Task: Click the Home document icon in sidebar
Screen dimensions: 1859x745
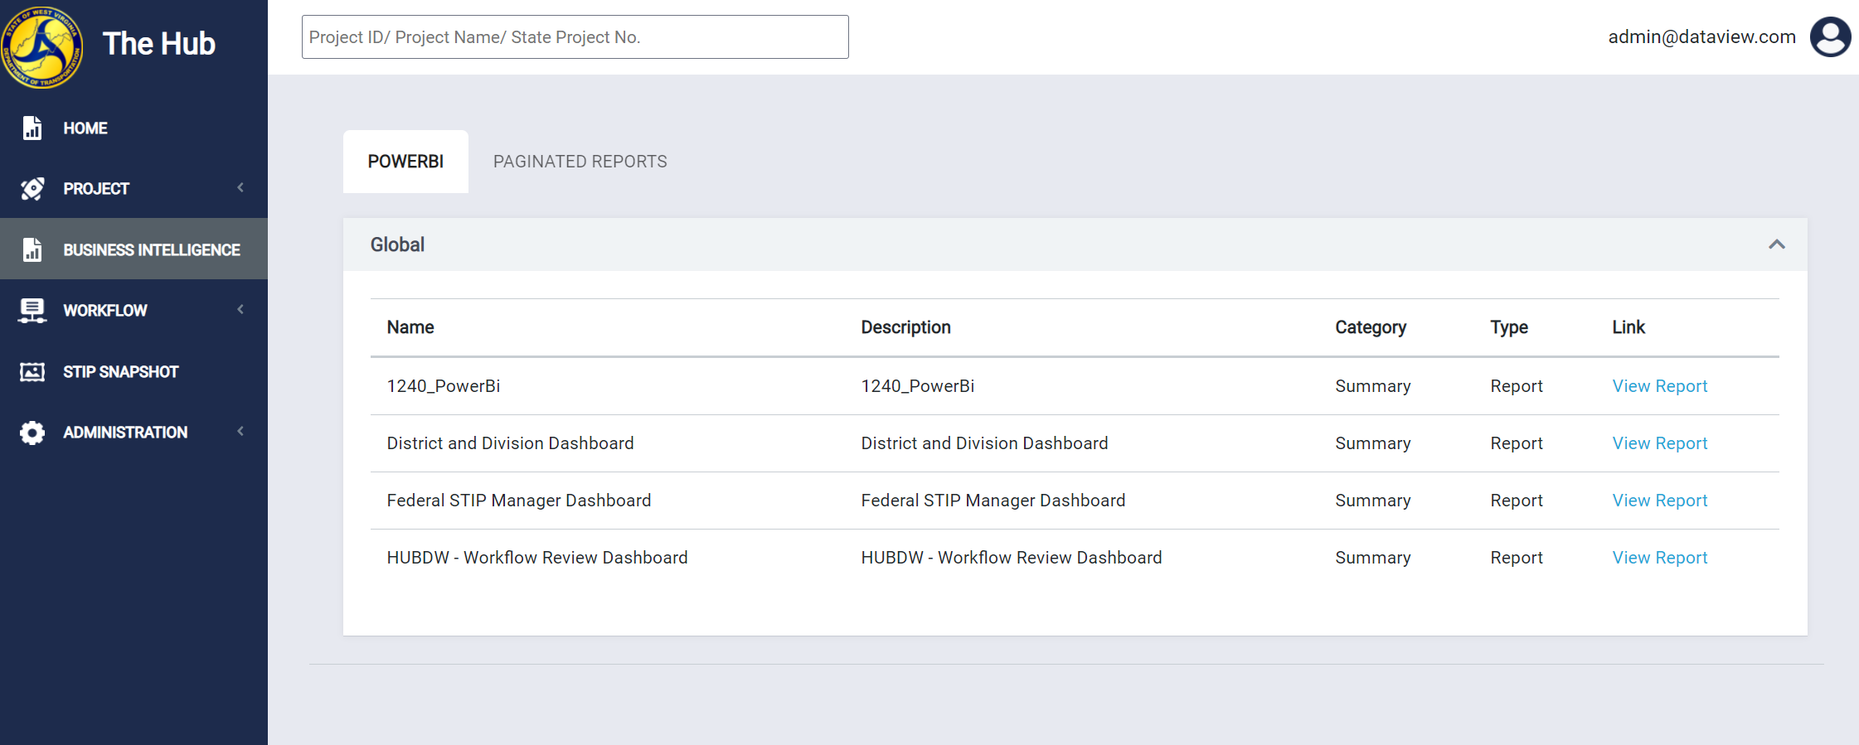Action: 32,128
